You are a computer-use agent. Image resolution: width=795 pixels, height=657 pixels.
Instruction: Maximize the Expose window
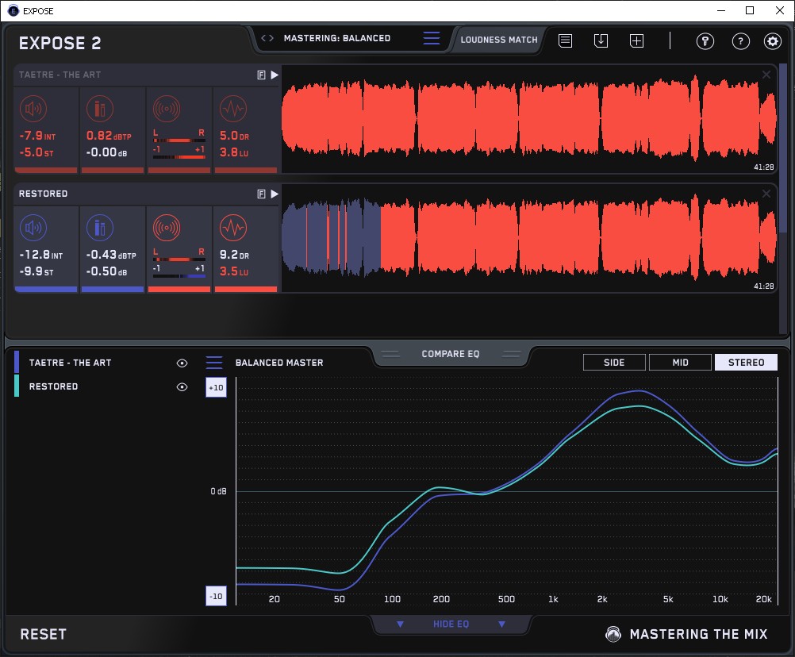[x=750, y=10]
